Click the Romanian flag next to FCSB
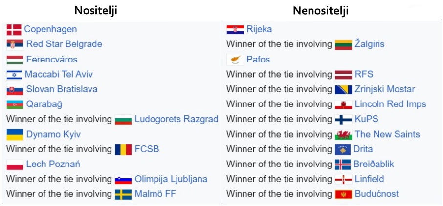 (123, 149)
